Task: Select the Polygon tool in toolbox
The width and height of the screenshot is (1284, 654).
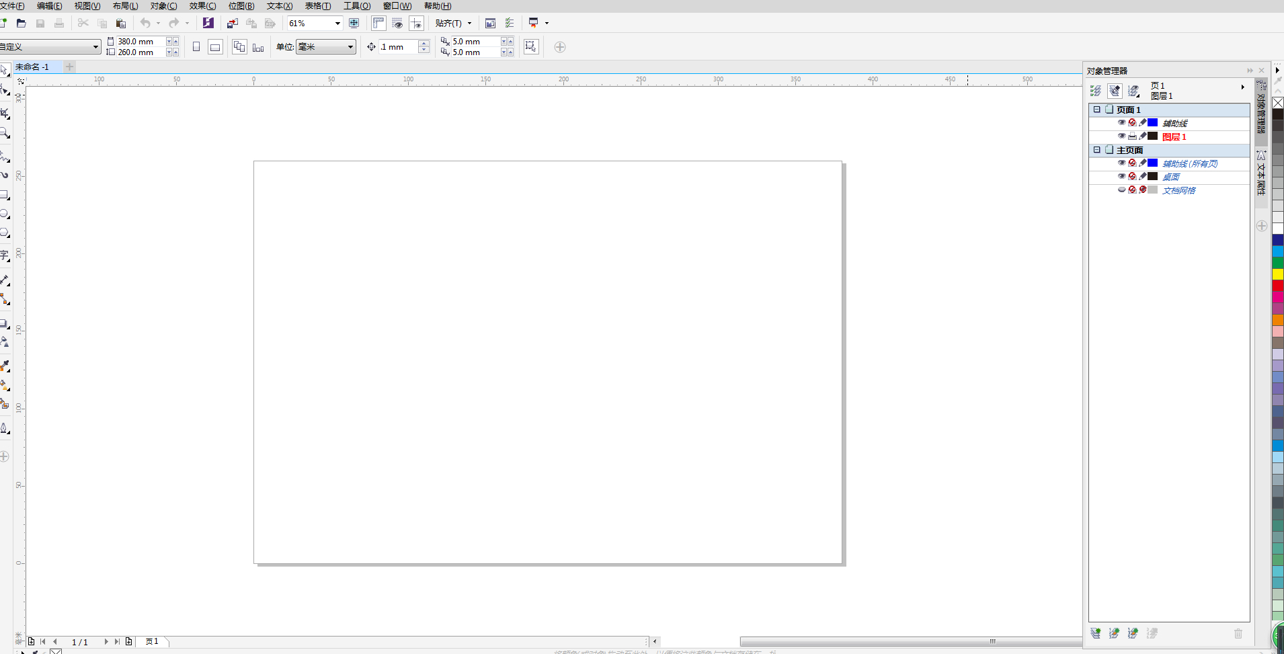Action: (5, 233)
